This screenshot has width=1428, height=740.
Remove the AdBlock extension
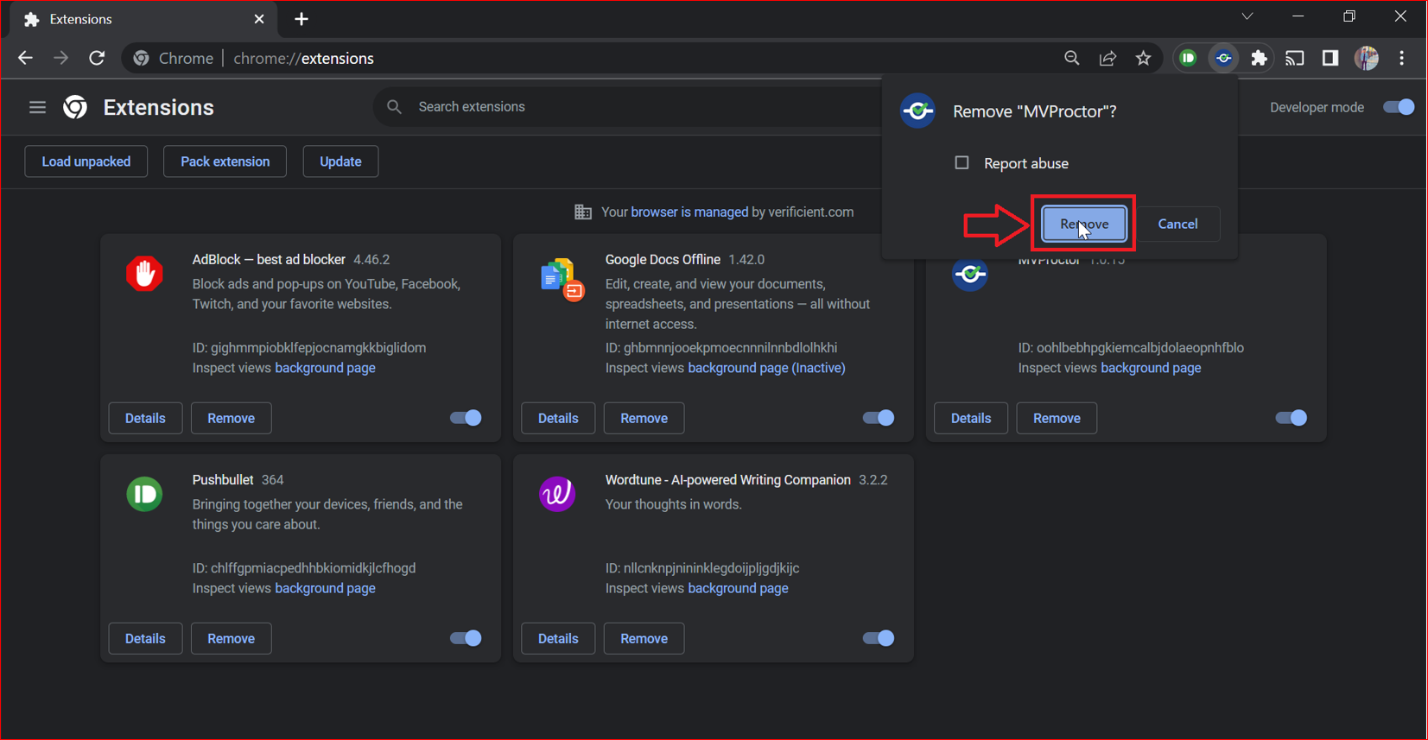point(231,418)
